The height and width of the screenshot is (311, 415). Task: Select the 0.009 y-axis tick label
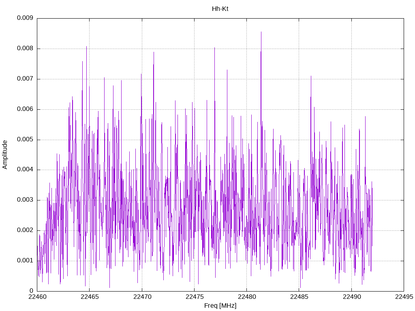coord(25,18)
